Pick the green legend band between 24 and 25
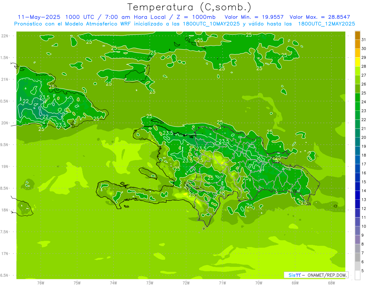 tap(357, 98)
